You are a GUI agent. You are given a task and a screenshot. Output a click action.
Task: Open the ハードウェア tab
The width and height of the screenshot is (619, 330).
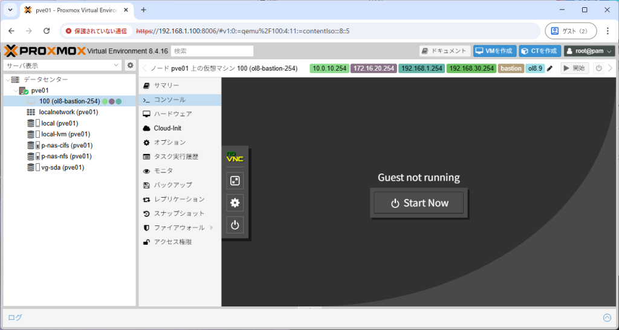click(172, 114)
